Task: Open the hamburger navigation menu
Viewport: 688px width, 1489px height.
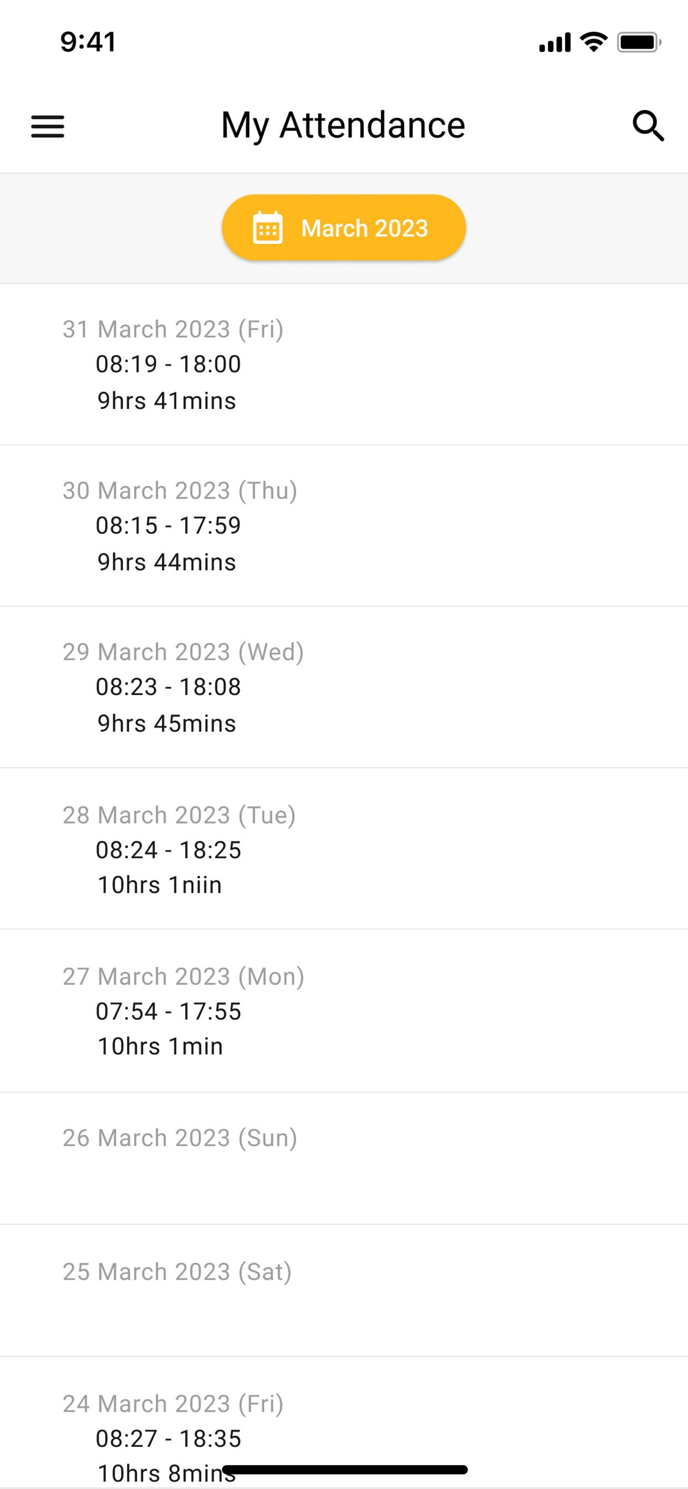Action: pyautogui.click(x=48, y=126)
